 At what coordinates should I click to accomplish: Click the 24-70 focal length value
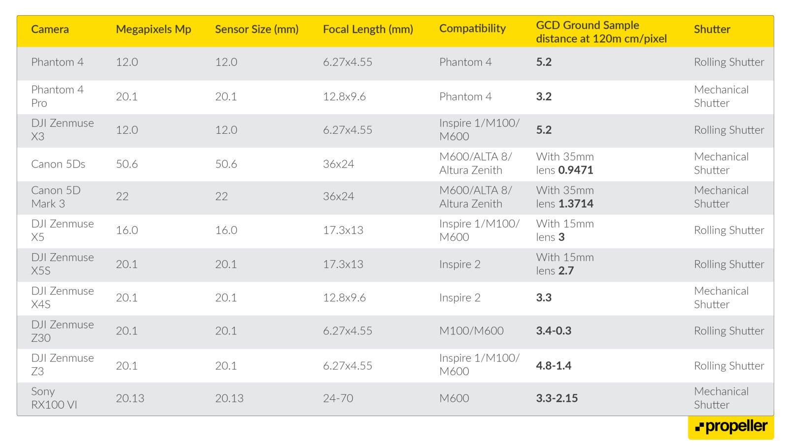(338, 398)
